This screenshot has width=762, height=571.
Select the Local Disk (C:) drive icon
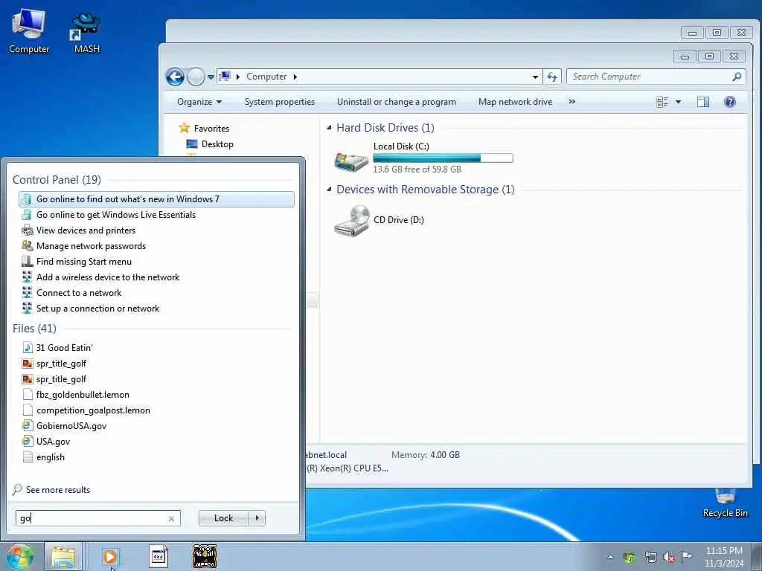coord(351,161)
